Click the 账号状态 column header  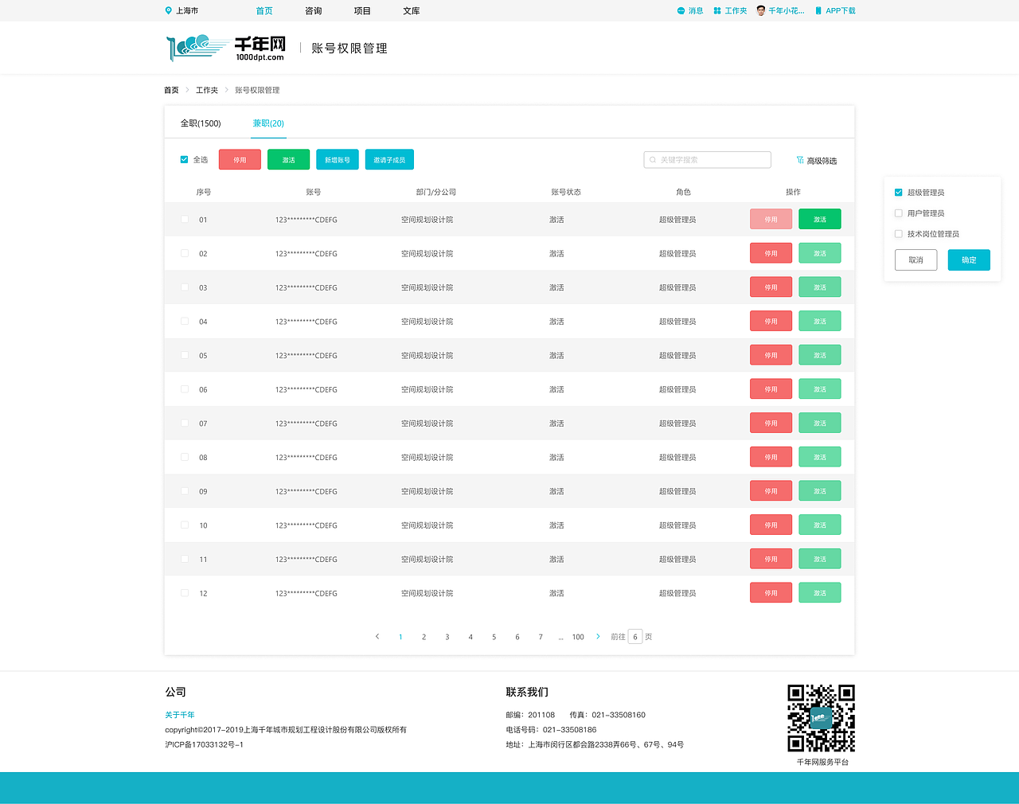(x=566, y=192)
